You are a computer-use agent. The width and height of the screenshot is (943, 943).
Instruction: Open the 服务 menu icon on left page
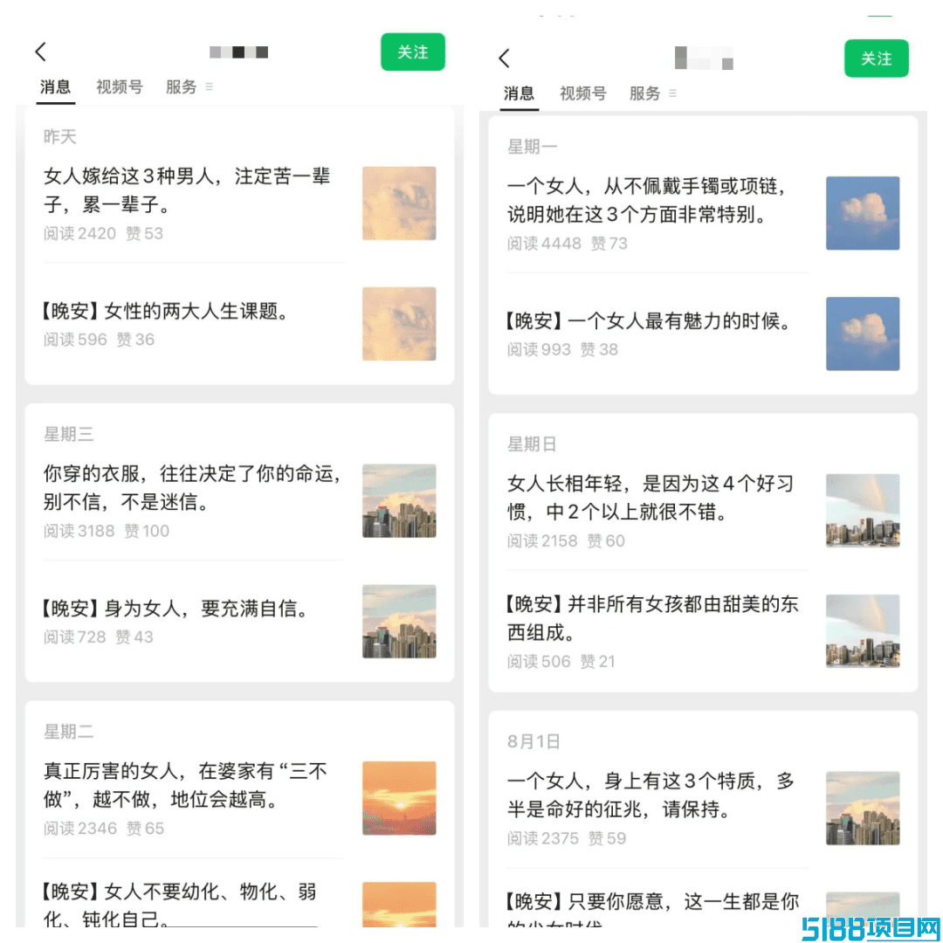(209, 86)
